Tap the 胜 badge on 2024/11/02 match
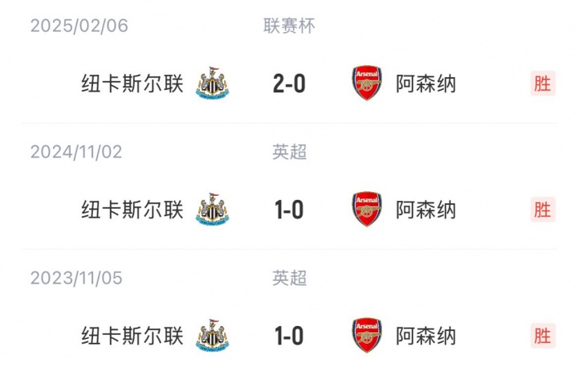 click(x=543, y=209)
